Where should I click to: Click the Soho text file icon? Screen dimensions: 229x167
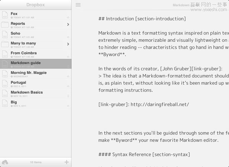click(x=5, y=35)
